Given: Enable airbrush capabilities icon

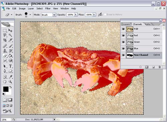Looking at the screenshot, I should tap(100, 14).
